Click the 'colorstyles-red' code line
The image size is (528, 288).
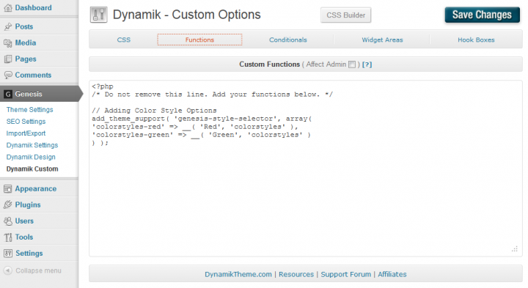(x=195, y=127)
